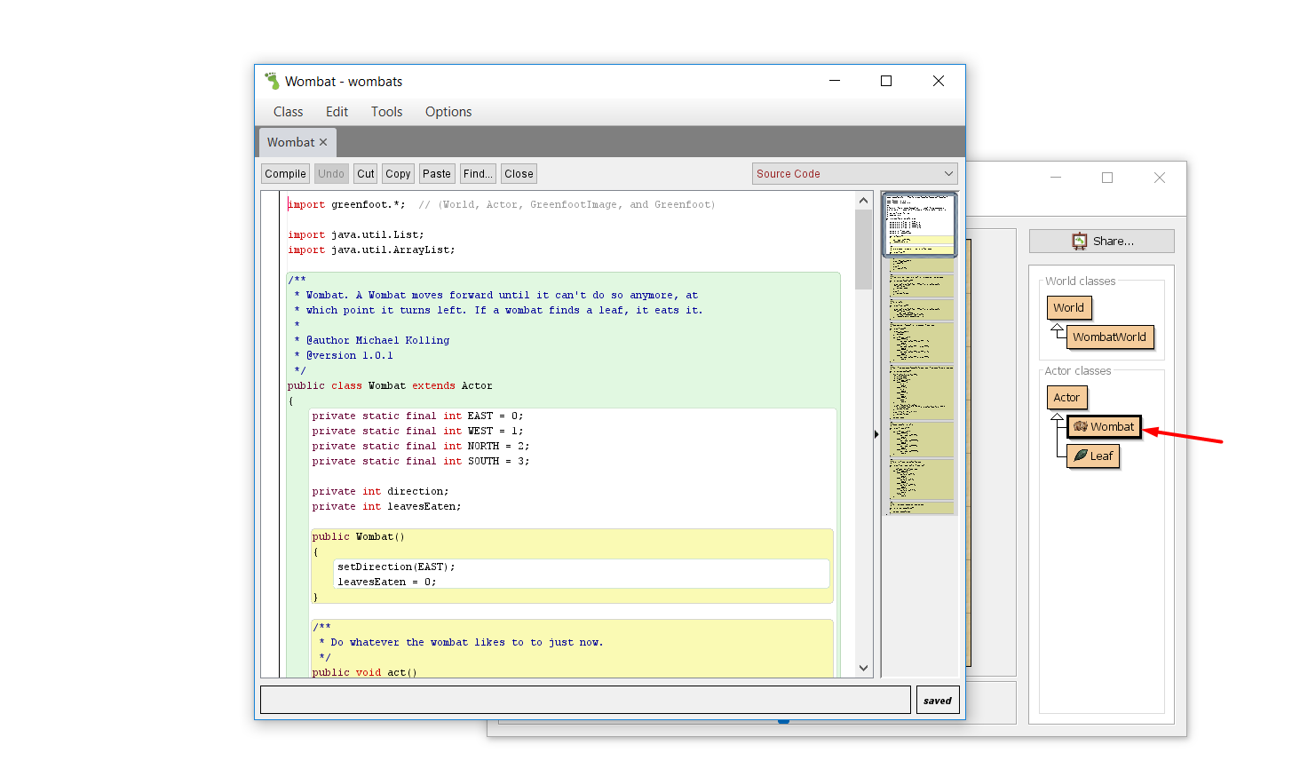Collapse the minimap using the side arrow
This screenshot has height=761, width=1300.
coord(876,434)
